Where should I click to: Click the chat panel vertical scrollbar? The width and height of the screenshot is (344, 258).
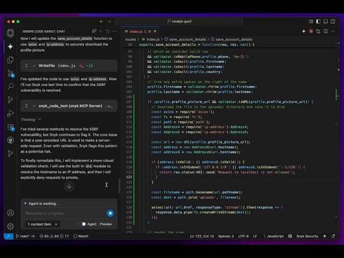tap(119, 185)
